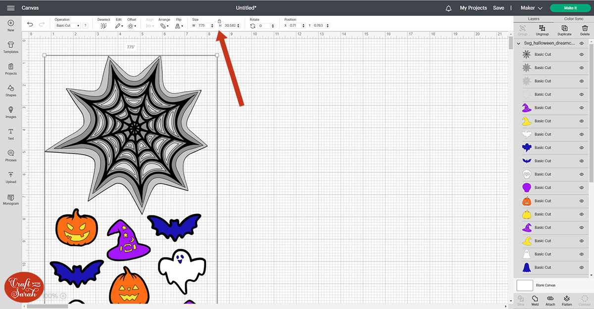The width and height of the screenshot is (594, 309).
Task: Open the Templates panel
Action: [11, 47]
